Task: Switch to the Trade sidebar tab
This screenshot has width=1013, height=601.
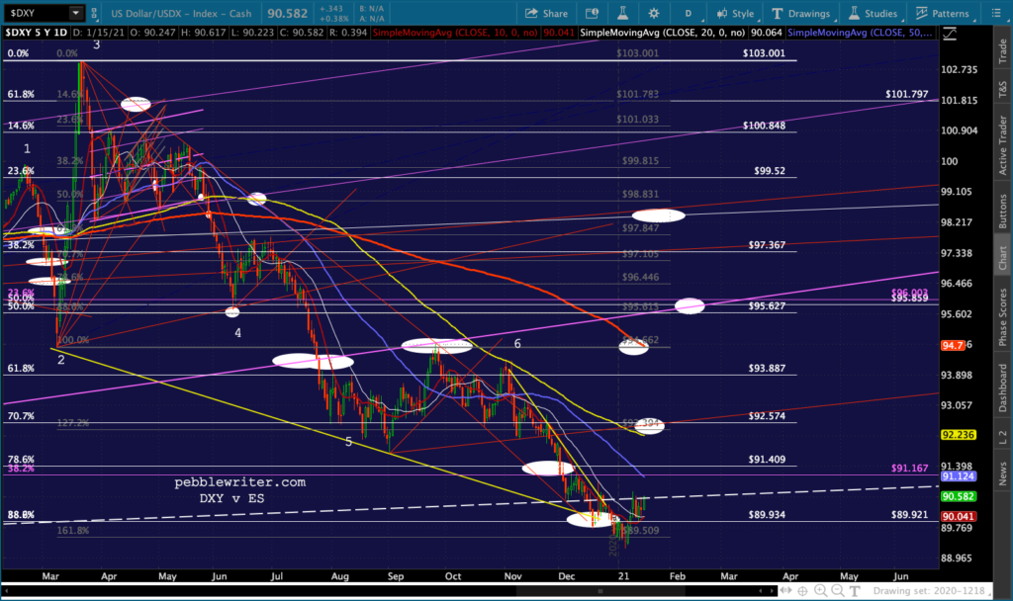Action: pos(1003,51)
